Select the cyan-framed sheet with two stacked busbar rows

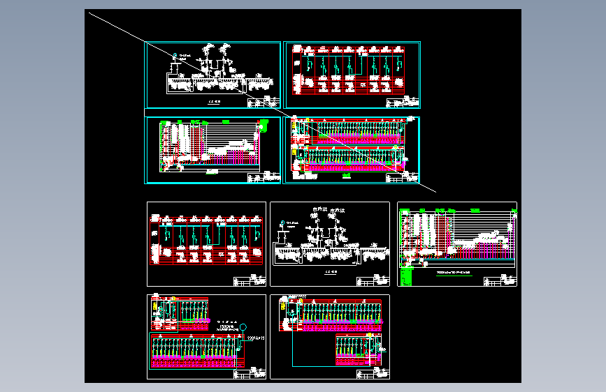[352, 150]
